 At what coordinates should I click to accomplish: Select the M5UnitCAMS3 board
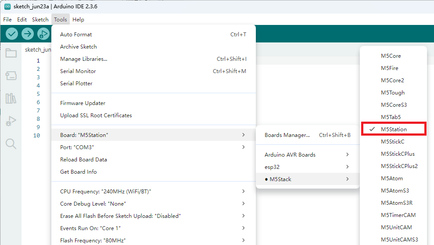(x=393, y=239)
